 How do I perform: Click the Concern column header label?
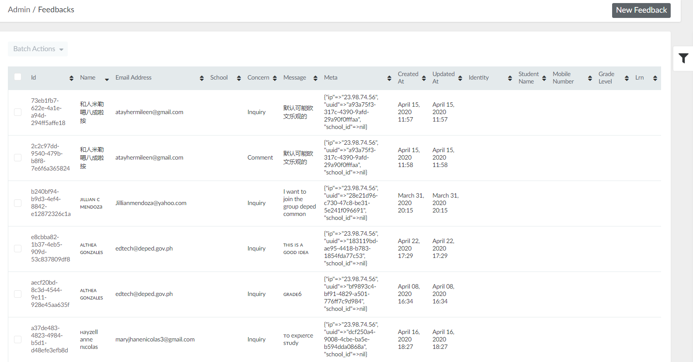258,77
